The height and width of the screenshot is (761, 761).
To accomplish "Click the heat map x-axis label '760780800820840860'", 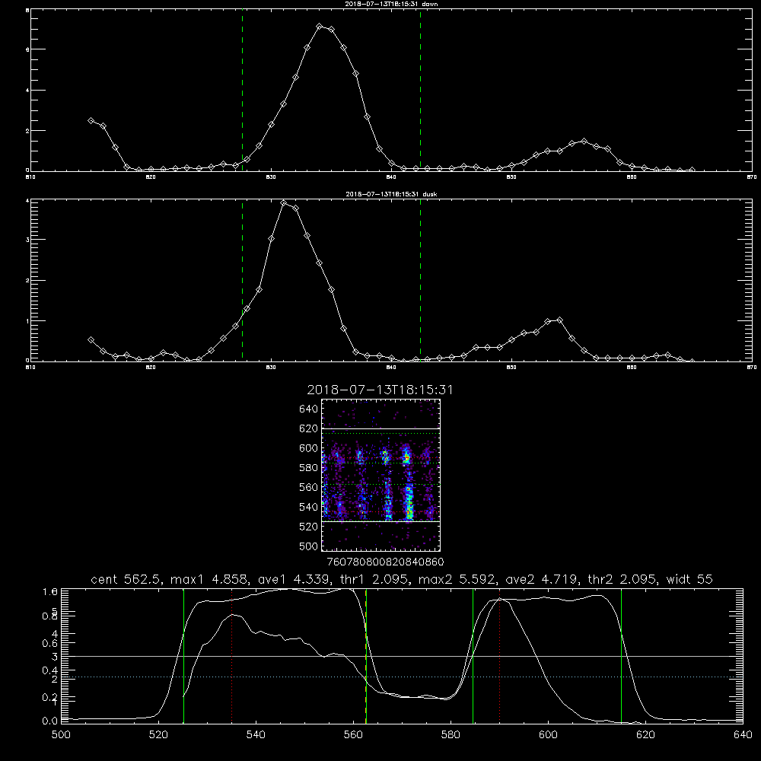I will tap(386, 562).
